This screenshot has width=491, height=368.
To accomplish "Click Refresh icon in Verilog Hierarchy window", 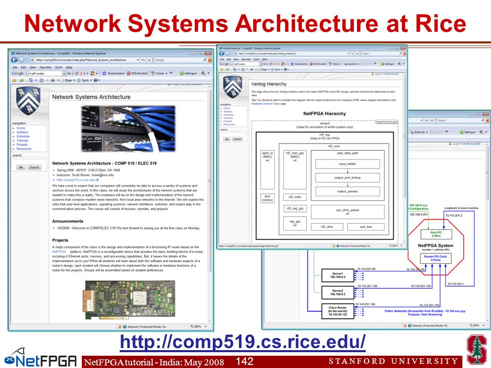I will tap(352, 54).
